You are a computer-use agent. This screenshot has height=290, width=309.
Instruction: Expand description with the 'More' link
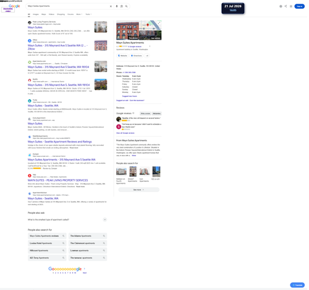135,156
